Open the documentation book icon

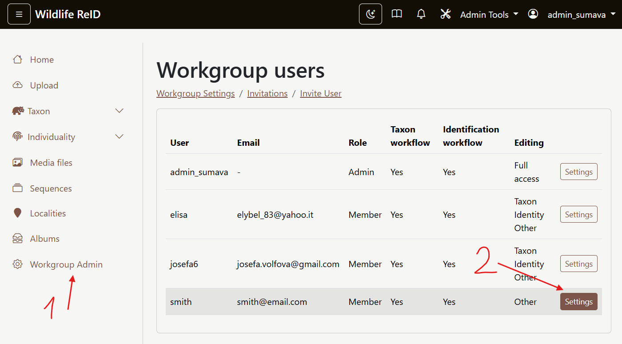pyautogui.click(x=397, y=14)
